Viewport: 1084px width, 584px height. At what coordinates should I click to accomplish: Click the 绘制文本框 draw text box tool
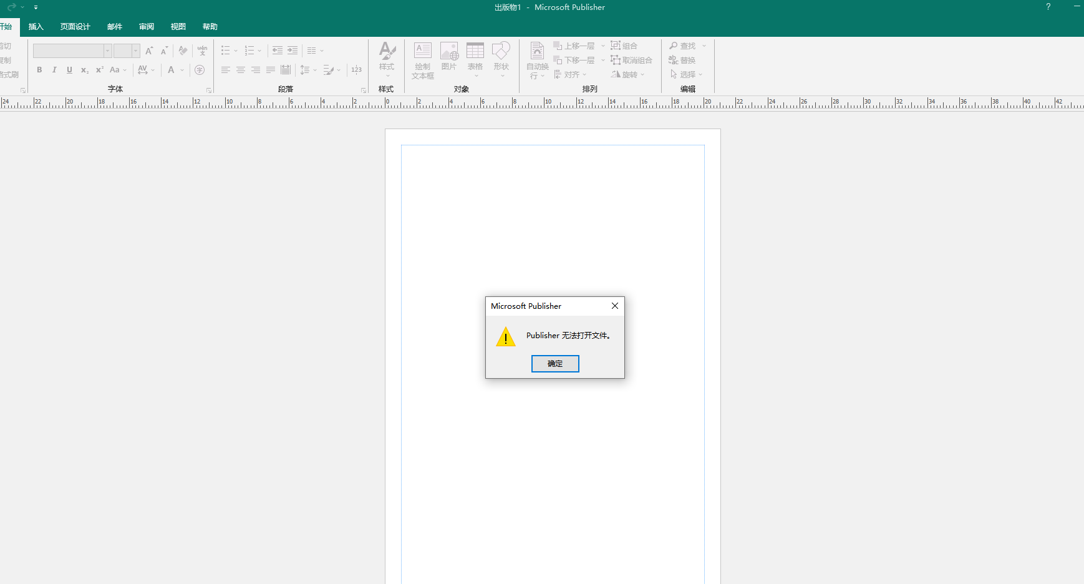click(x=422, y=61)
